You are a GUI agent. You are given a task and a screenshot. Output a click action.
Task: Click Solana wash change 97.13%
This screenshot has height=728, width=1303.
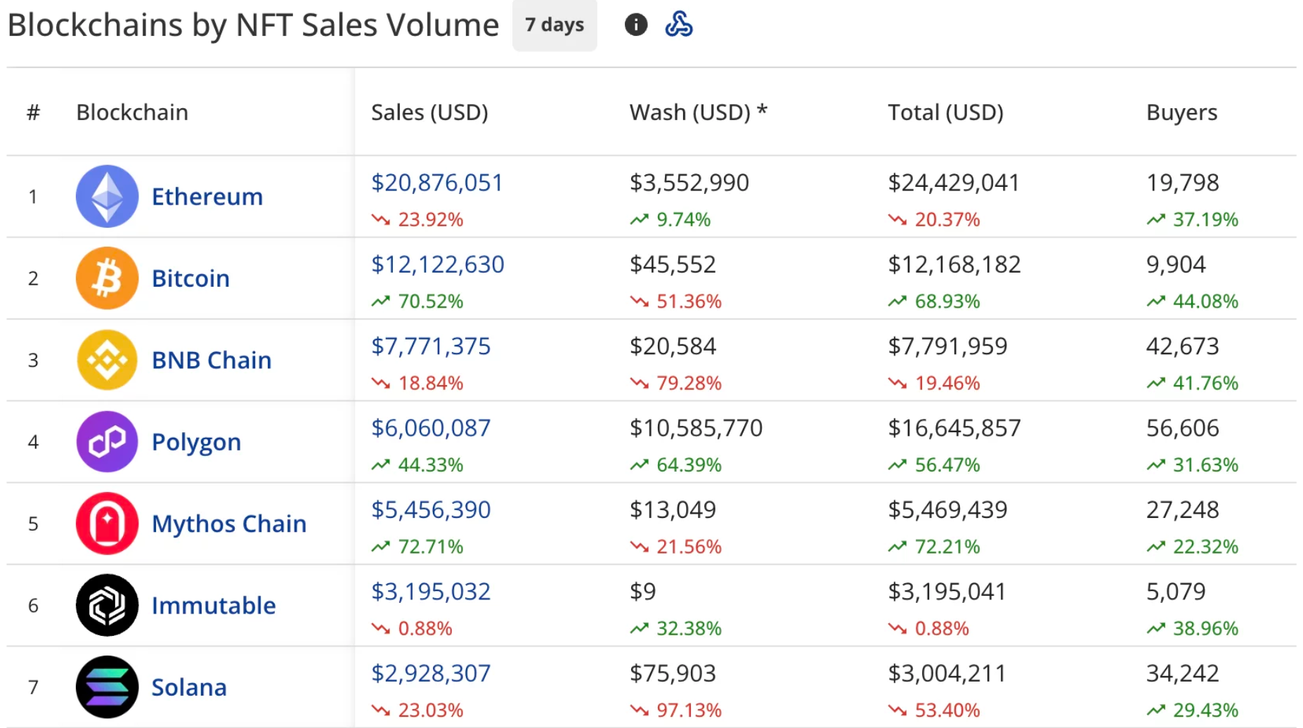[x=675, y=710]
